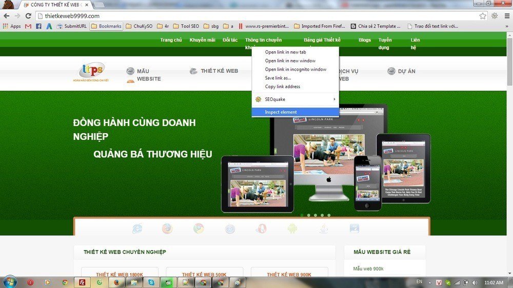
Task: Select the third slider pagination dot
Action: 315,215
